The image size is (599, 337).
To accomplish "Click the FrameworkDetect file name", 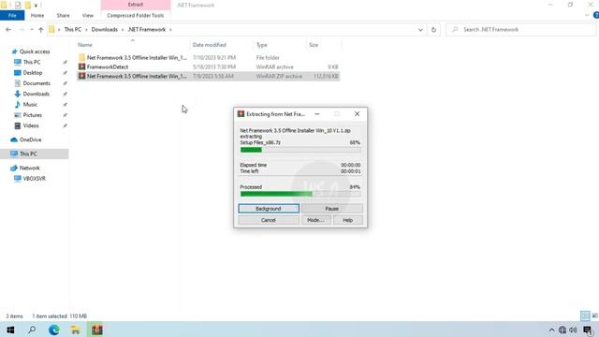I will 108,66.
